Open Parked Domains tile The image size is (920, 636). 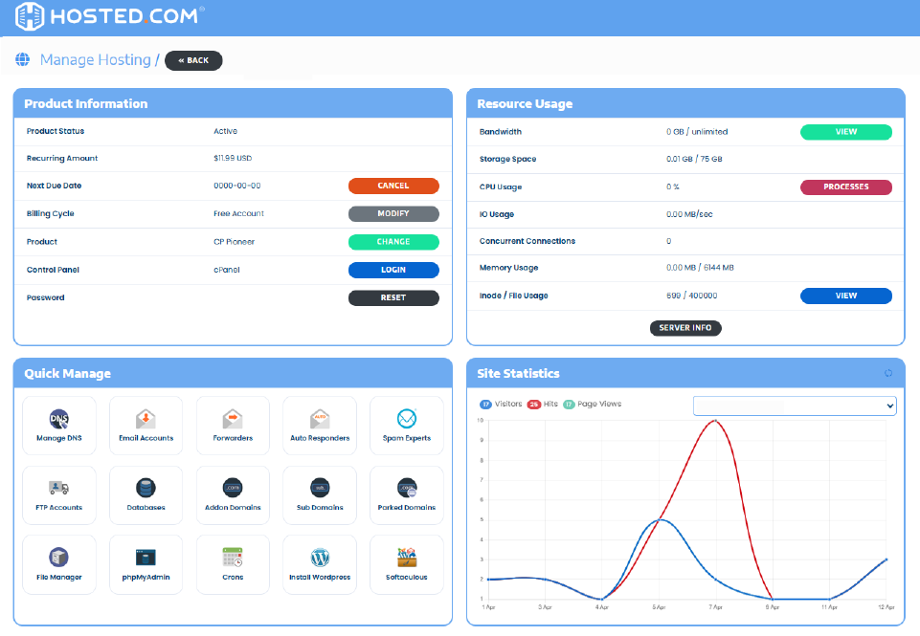(x=407, y=495)
